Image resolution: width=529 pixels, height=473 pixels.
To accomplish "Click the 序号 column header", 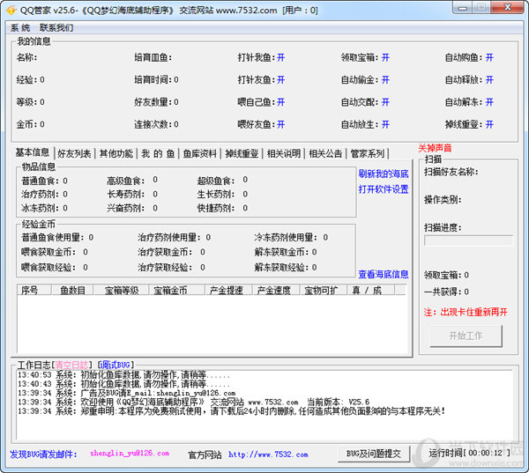I will 34,291.
